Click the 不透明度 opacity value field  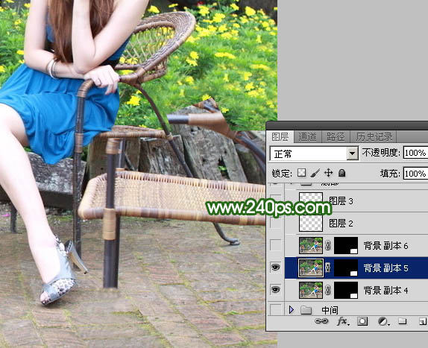(415, 153)
